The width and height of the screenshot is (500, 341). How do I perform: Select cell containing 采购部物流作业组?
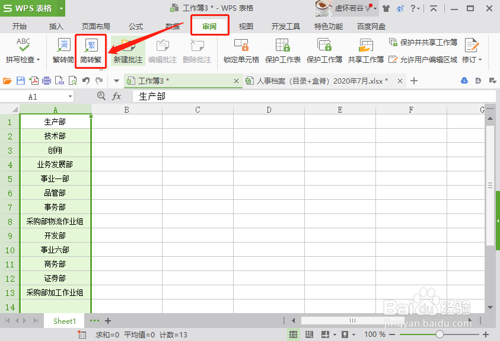point(55,221)
